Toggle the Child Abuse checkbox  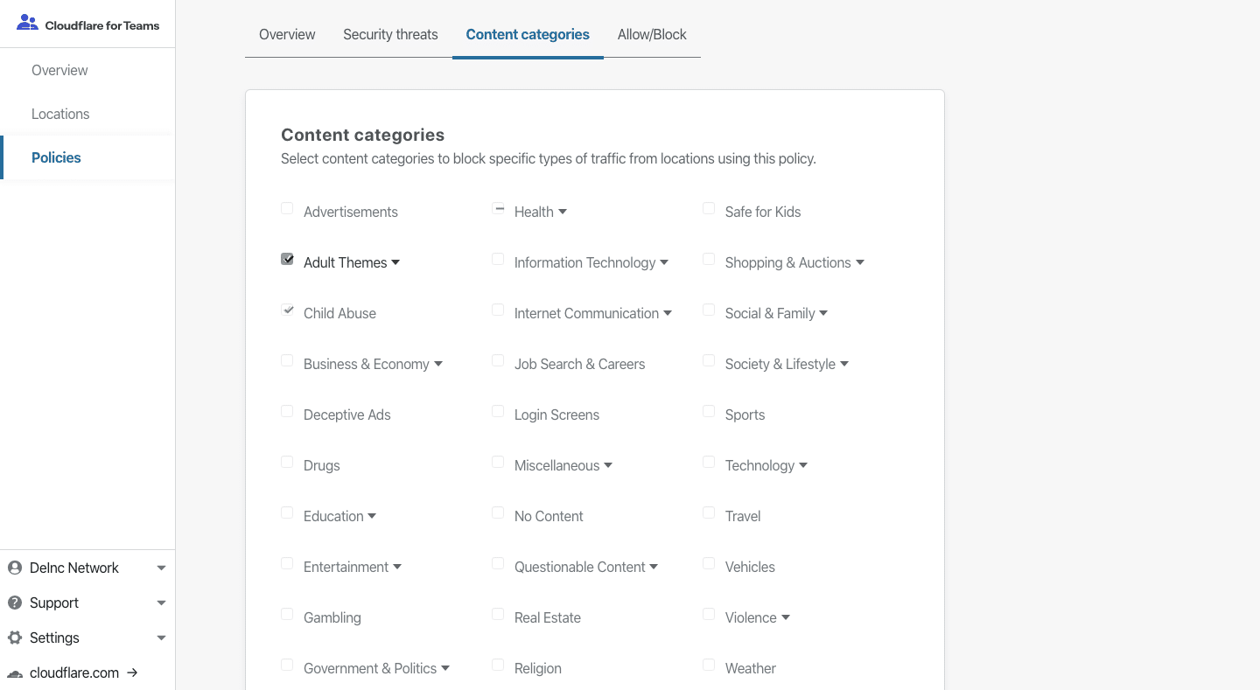[287, 310]
